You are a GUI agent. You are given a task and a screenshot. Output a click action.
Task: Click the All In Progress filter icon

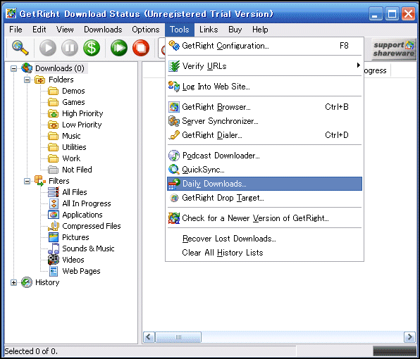tap(54, 203)
